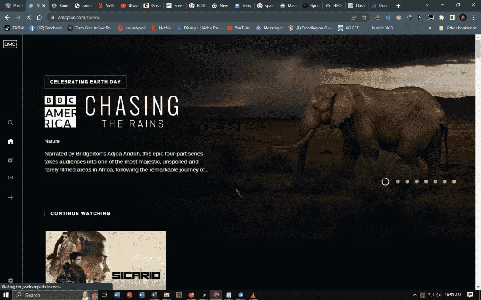Play Sicario from Continue Watching
This screenshot has height=300, width=481.
106,260
